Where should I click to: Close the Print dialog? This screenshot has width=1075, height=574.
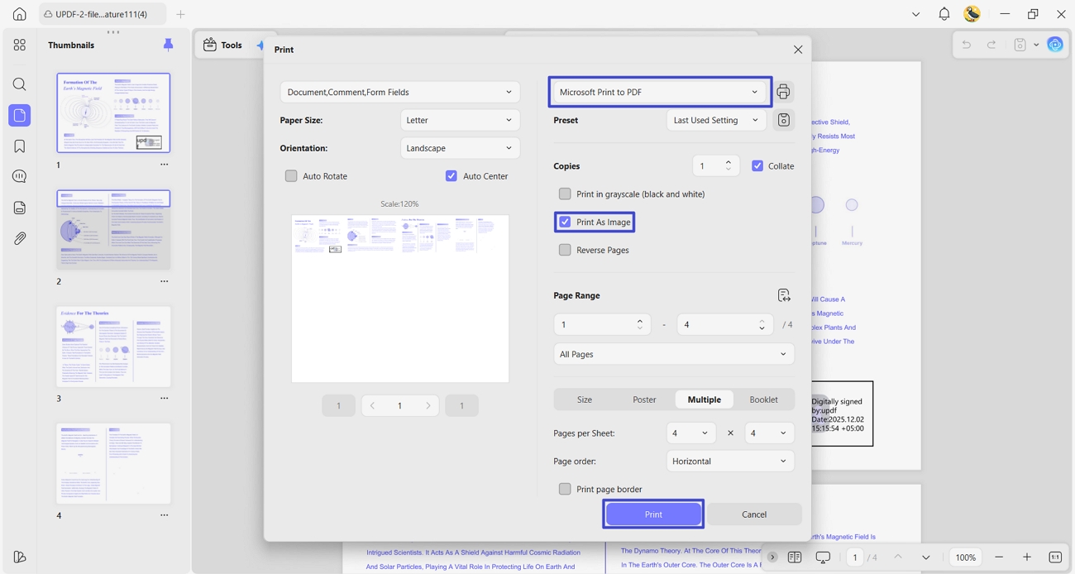pyautogui.click(x=798, y=50)
